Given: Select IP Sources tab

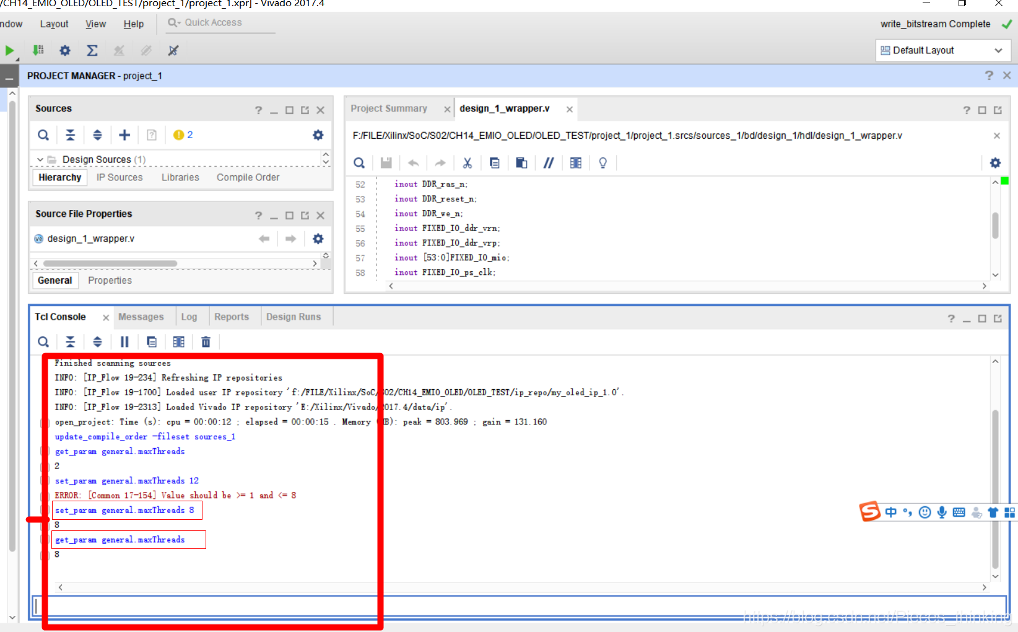Looking at the screenshot, I should (x=120, y=177).
